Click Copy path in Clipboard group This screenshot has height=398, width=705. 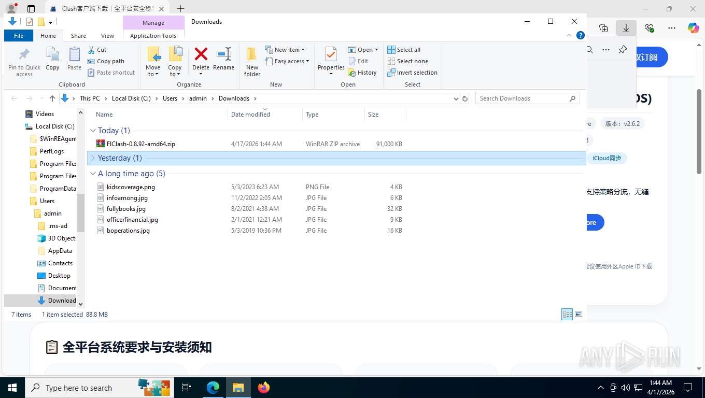(x=106, y=61)
